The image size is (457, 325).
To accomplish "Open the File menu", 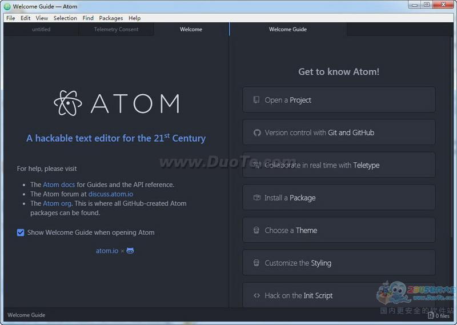I will click(11, 18).
